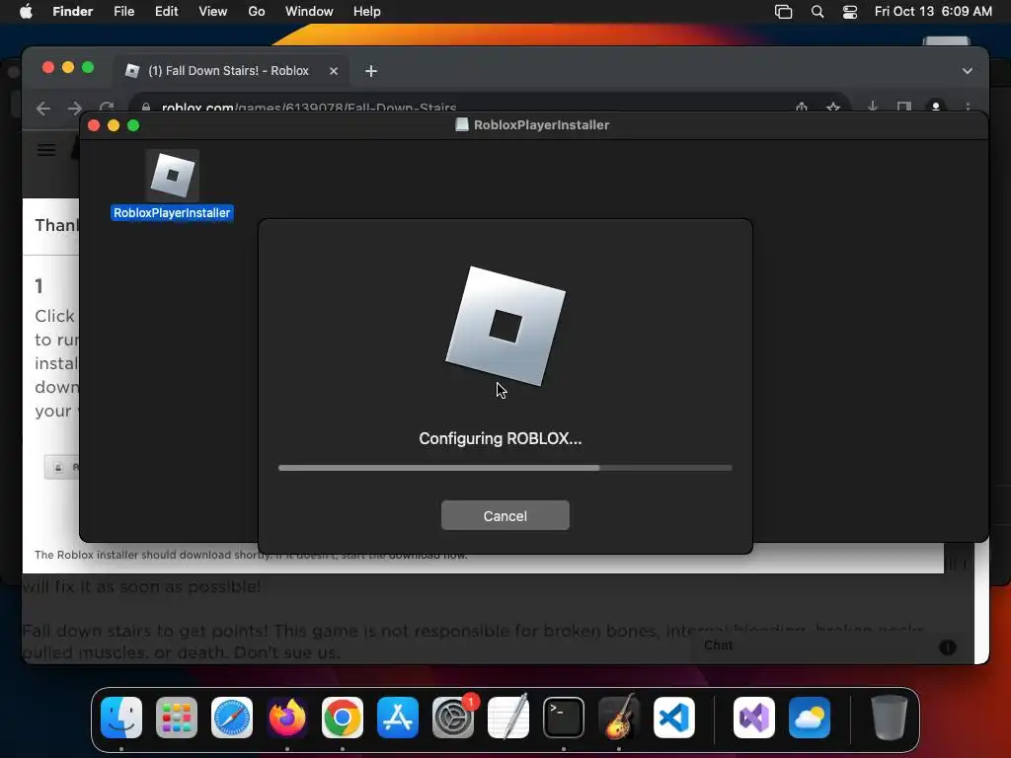Cancel the Roblox configuration

point(505,515)
